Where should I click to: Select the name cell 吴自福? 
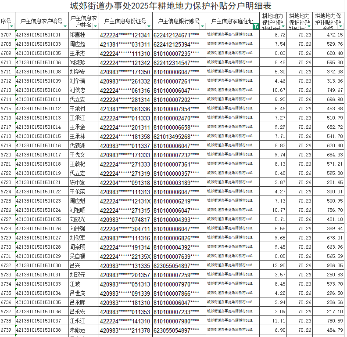pyautogui.click(x=84, y=256)
